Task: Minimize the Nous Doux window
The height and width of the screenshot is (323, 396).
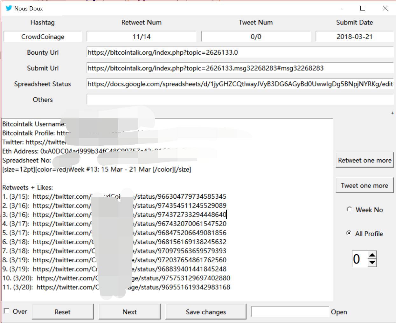Action: click(341, 8)
